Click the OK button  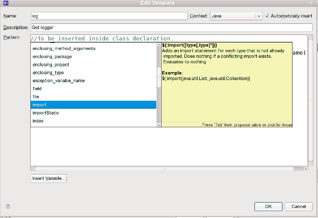click(x=268, y=206)
